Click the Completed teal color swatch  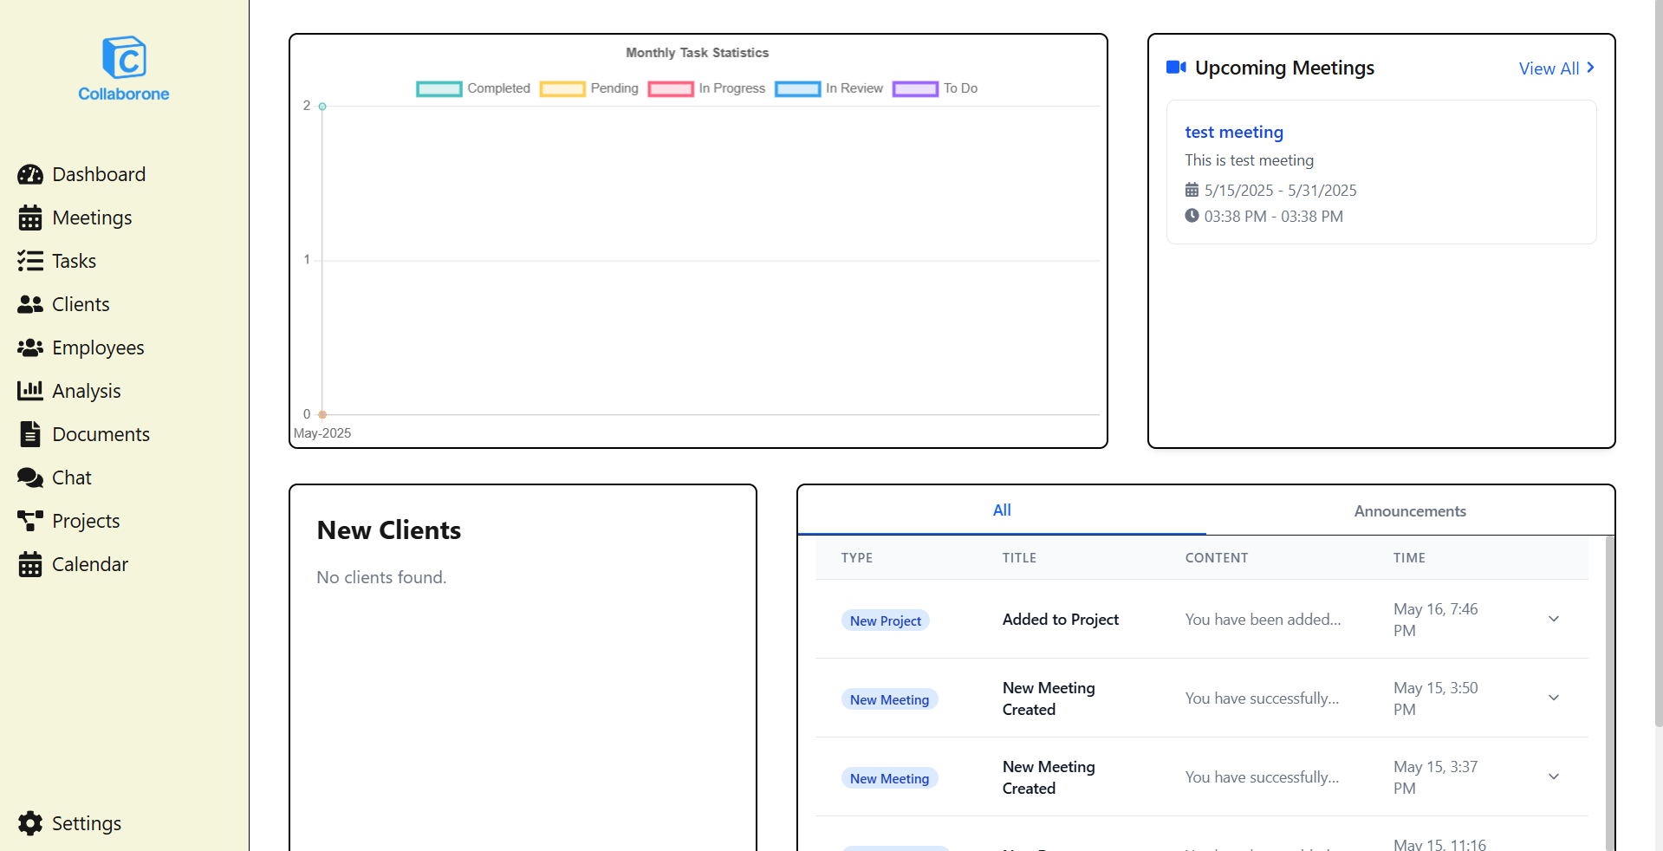pyautogui.click(x=438, y=88)
